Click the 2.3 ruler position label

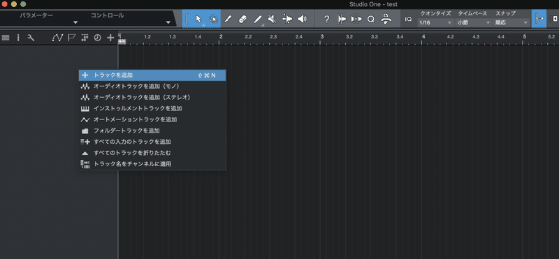273,37
